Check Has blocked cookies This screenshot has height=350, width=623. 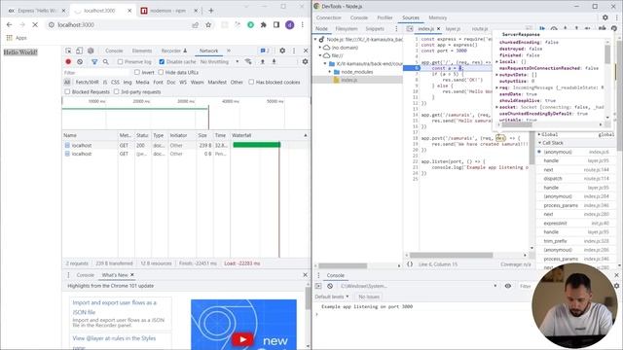(251, 82)
